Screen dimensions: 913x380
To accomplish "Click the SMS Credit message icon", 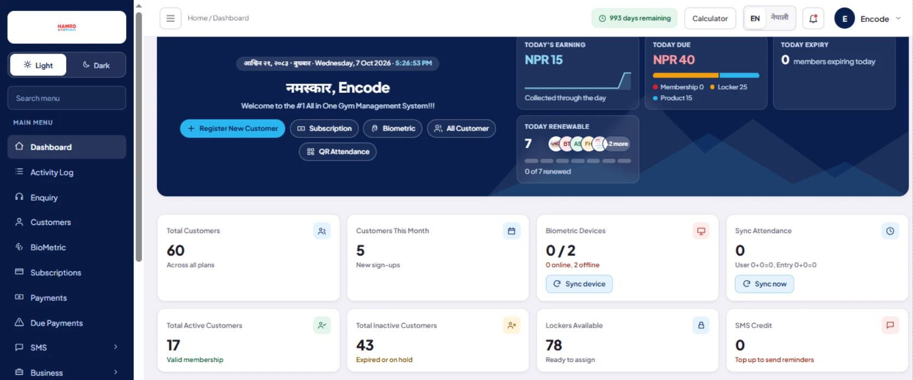I will (x=890, y=325).
